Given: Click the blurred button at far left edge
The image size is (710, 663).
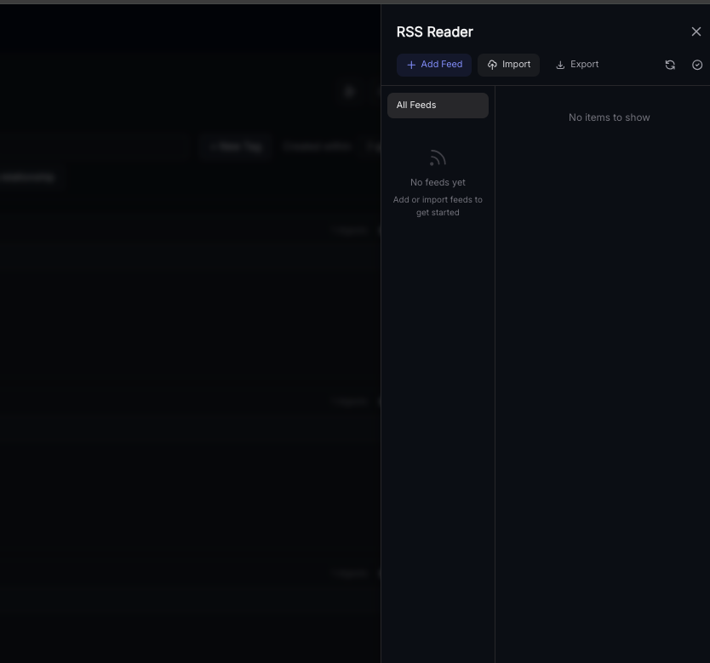Looking at the screenshot, I should coord(27,177).
